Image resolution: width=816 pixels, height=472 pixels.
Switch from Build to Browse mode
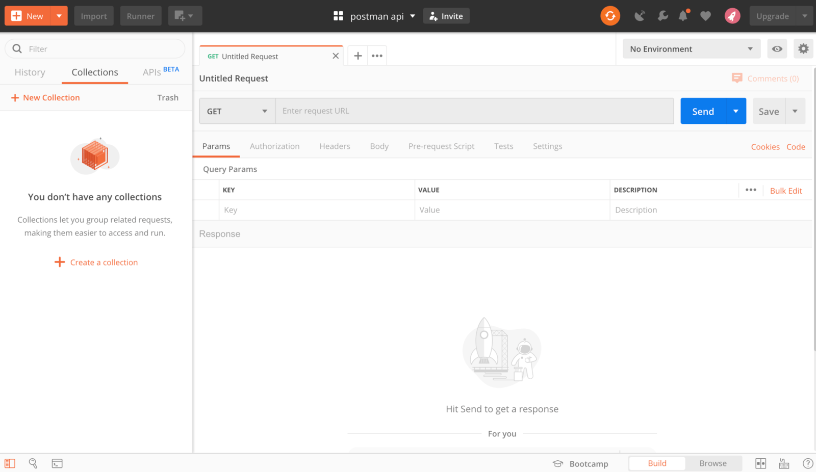tap(712, 463)
